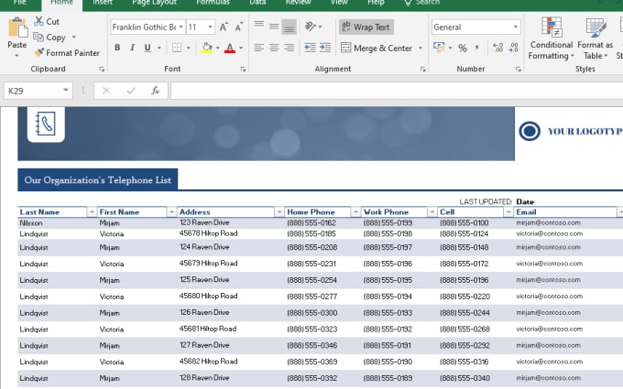Image resolution: width=623 pixels, height=389 pixels.
Task: Open Alignment group dialog launcher
Action: (x=422, y=69)
